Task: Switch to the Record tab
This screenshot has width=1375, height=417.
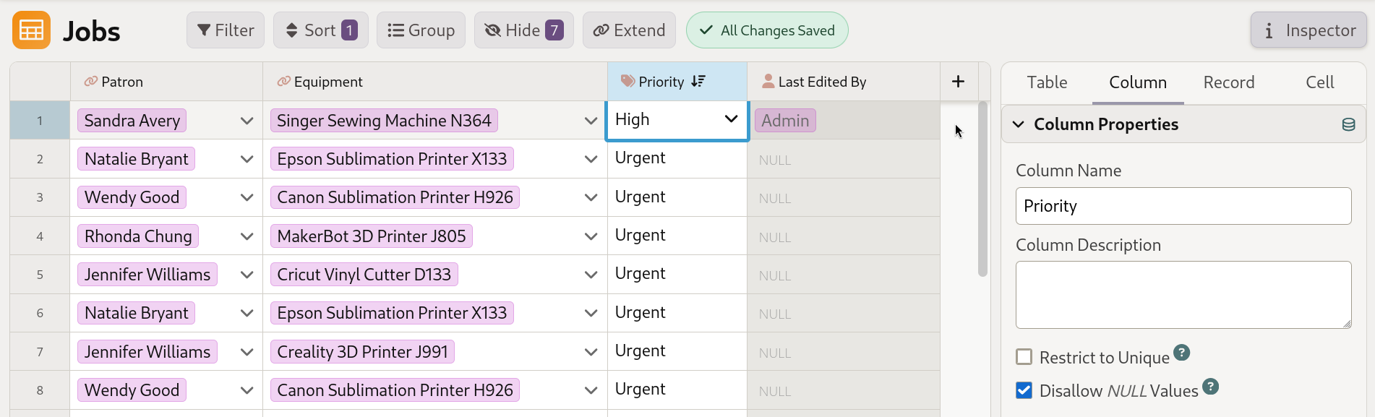Action: [x=1228, y=82]
